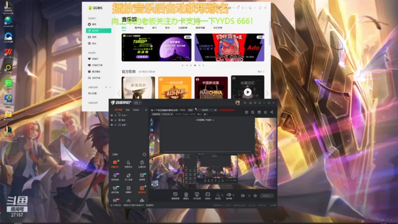The height and width of the screenshot is (224, 398).
Task: Toggle lock on 全屏 1 source
Action: [x=115, y=125]
